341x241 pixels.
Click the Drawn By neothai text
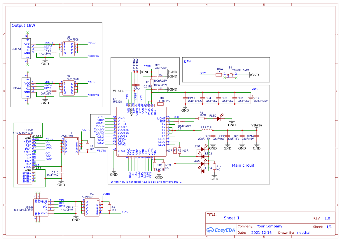[303, 233]
